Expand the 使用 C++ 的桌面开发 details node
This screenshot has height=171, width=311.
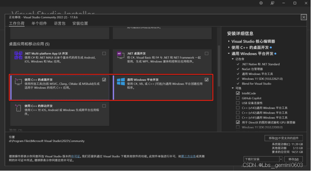point(229,47)
